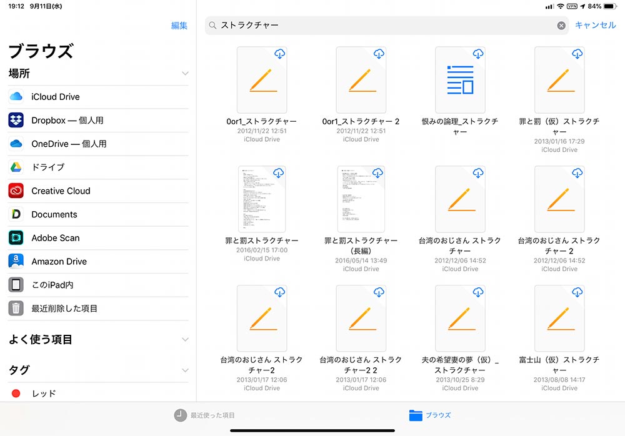Open 台湾のおじさん ストラクチャー file thumbnail
This screenshot has width=625, height=436.
tap(461, 199)
